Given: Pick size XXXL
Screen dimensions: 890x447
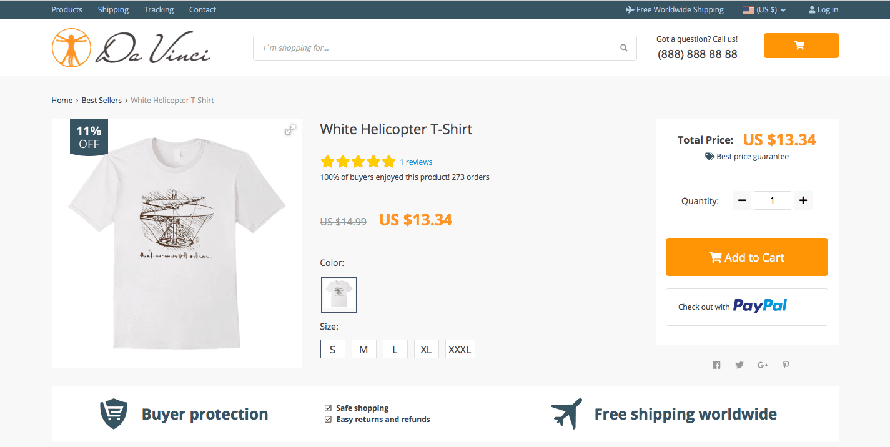Looking at the screenshot, I should click(x=460, y=350).
